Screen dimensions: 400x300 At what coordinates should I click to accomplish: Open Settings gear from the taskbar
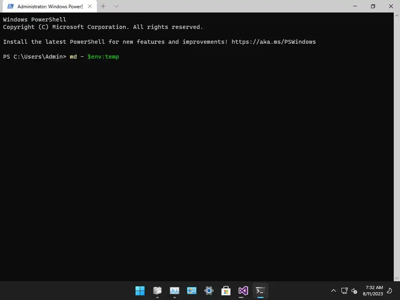pyautogui.click(x=209, y=291)
